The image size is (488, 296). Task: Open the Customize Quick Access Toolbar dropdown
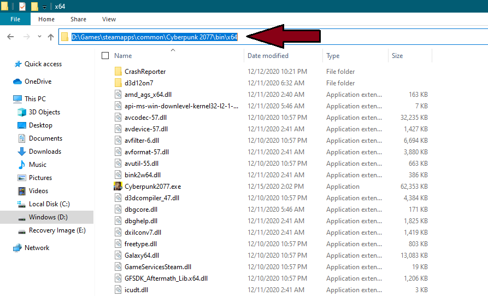(x=44, y=7)
